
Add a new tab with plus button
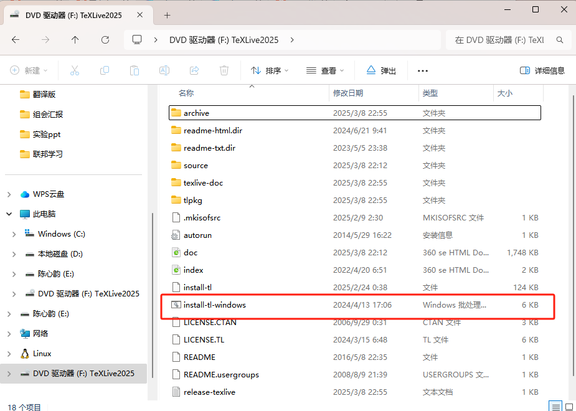tap(167, 15)
